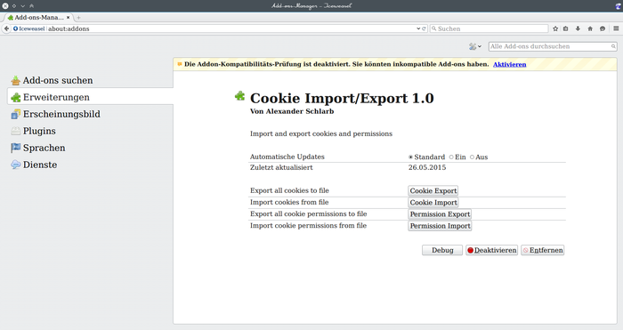Switch to the Sprachen category
Viewport: 623px width, 330px height.
pyautogui.click(x=90, y=148)
